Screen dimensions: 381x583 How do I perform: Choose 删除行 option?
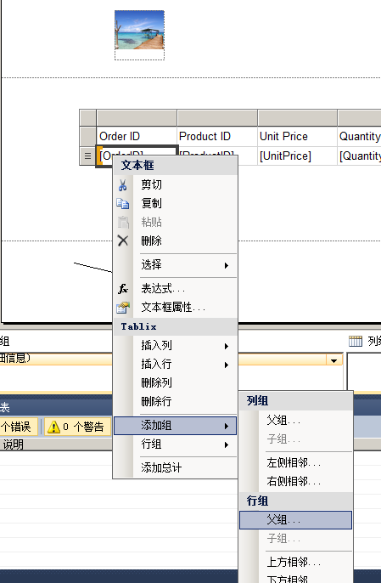pos(176,401)
